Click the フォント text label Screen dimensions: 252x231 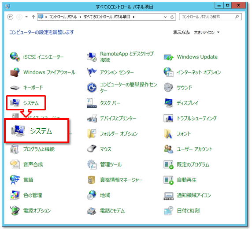(x=184, y=134)
